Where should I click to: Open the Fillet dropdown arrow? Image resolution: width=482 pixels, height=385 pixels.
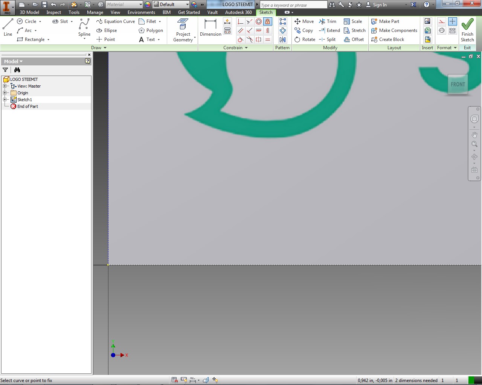point(160,22)
